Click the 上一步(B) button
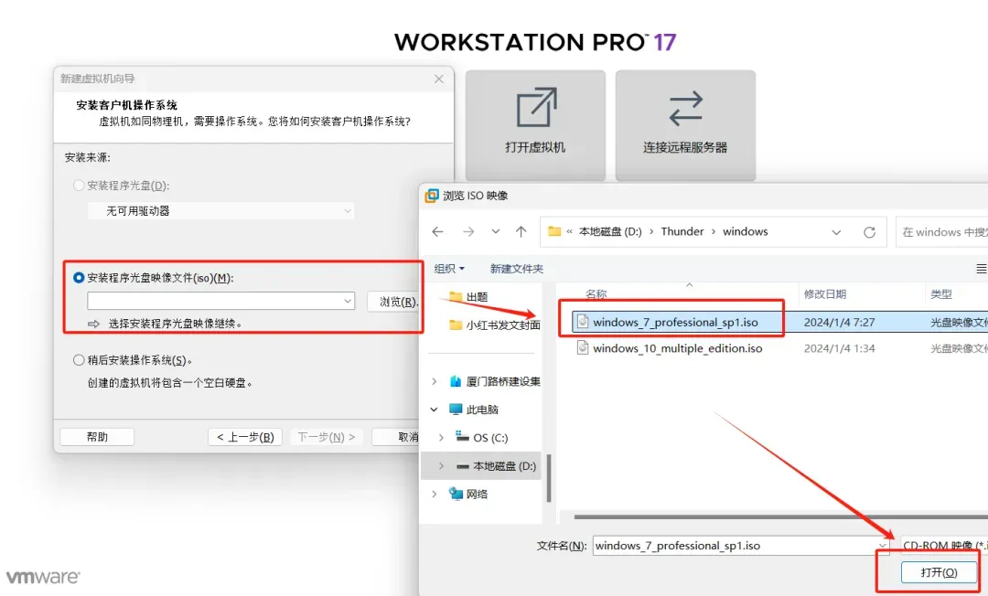Image resolution: width=988 pixels, height=596 pixels. (x=245, y=437)
